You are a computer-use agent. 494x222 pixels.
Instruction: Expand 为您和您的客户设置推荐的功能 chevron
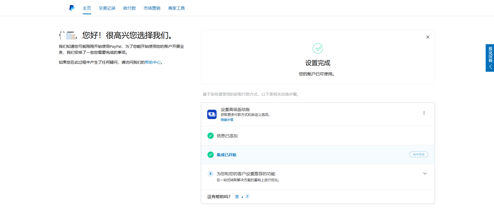(425, 174)
